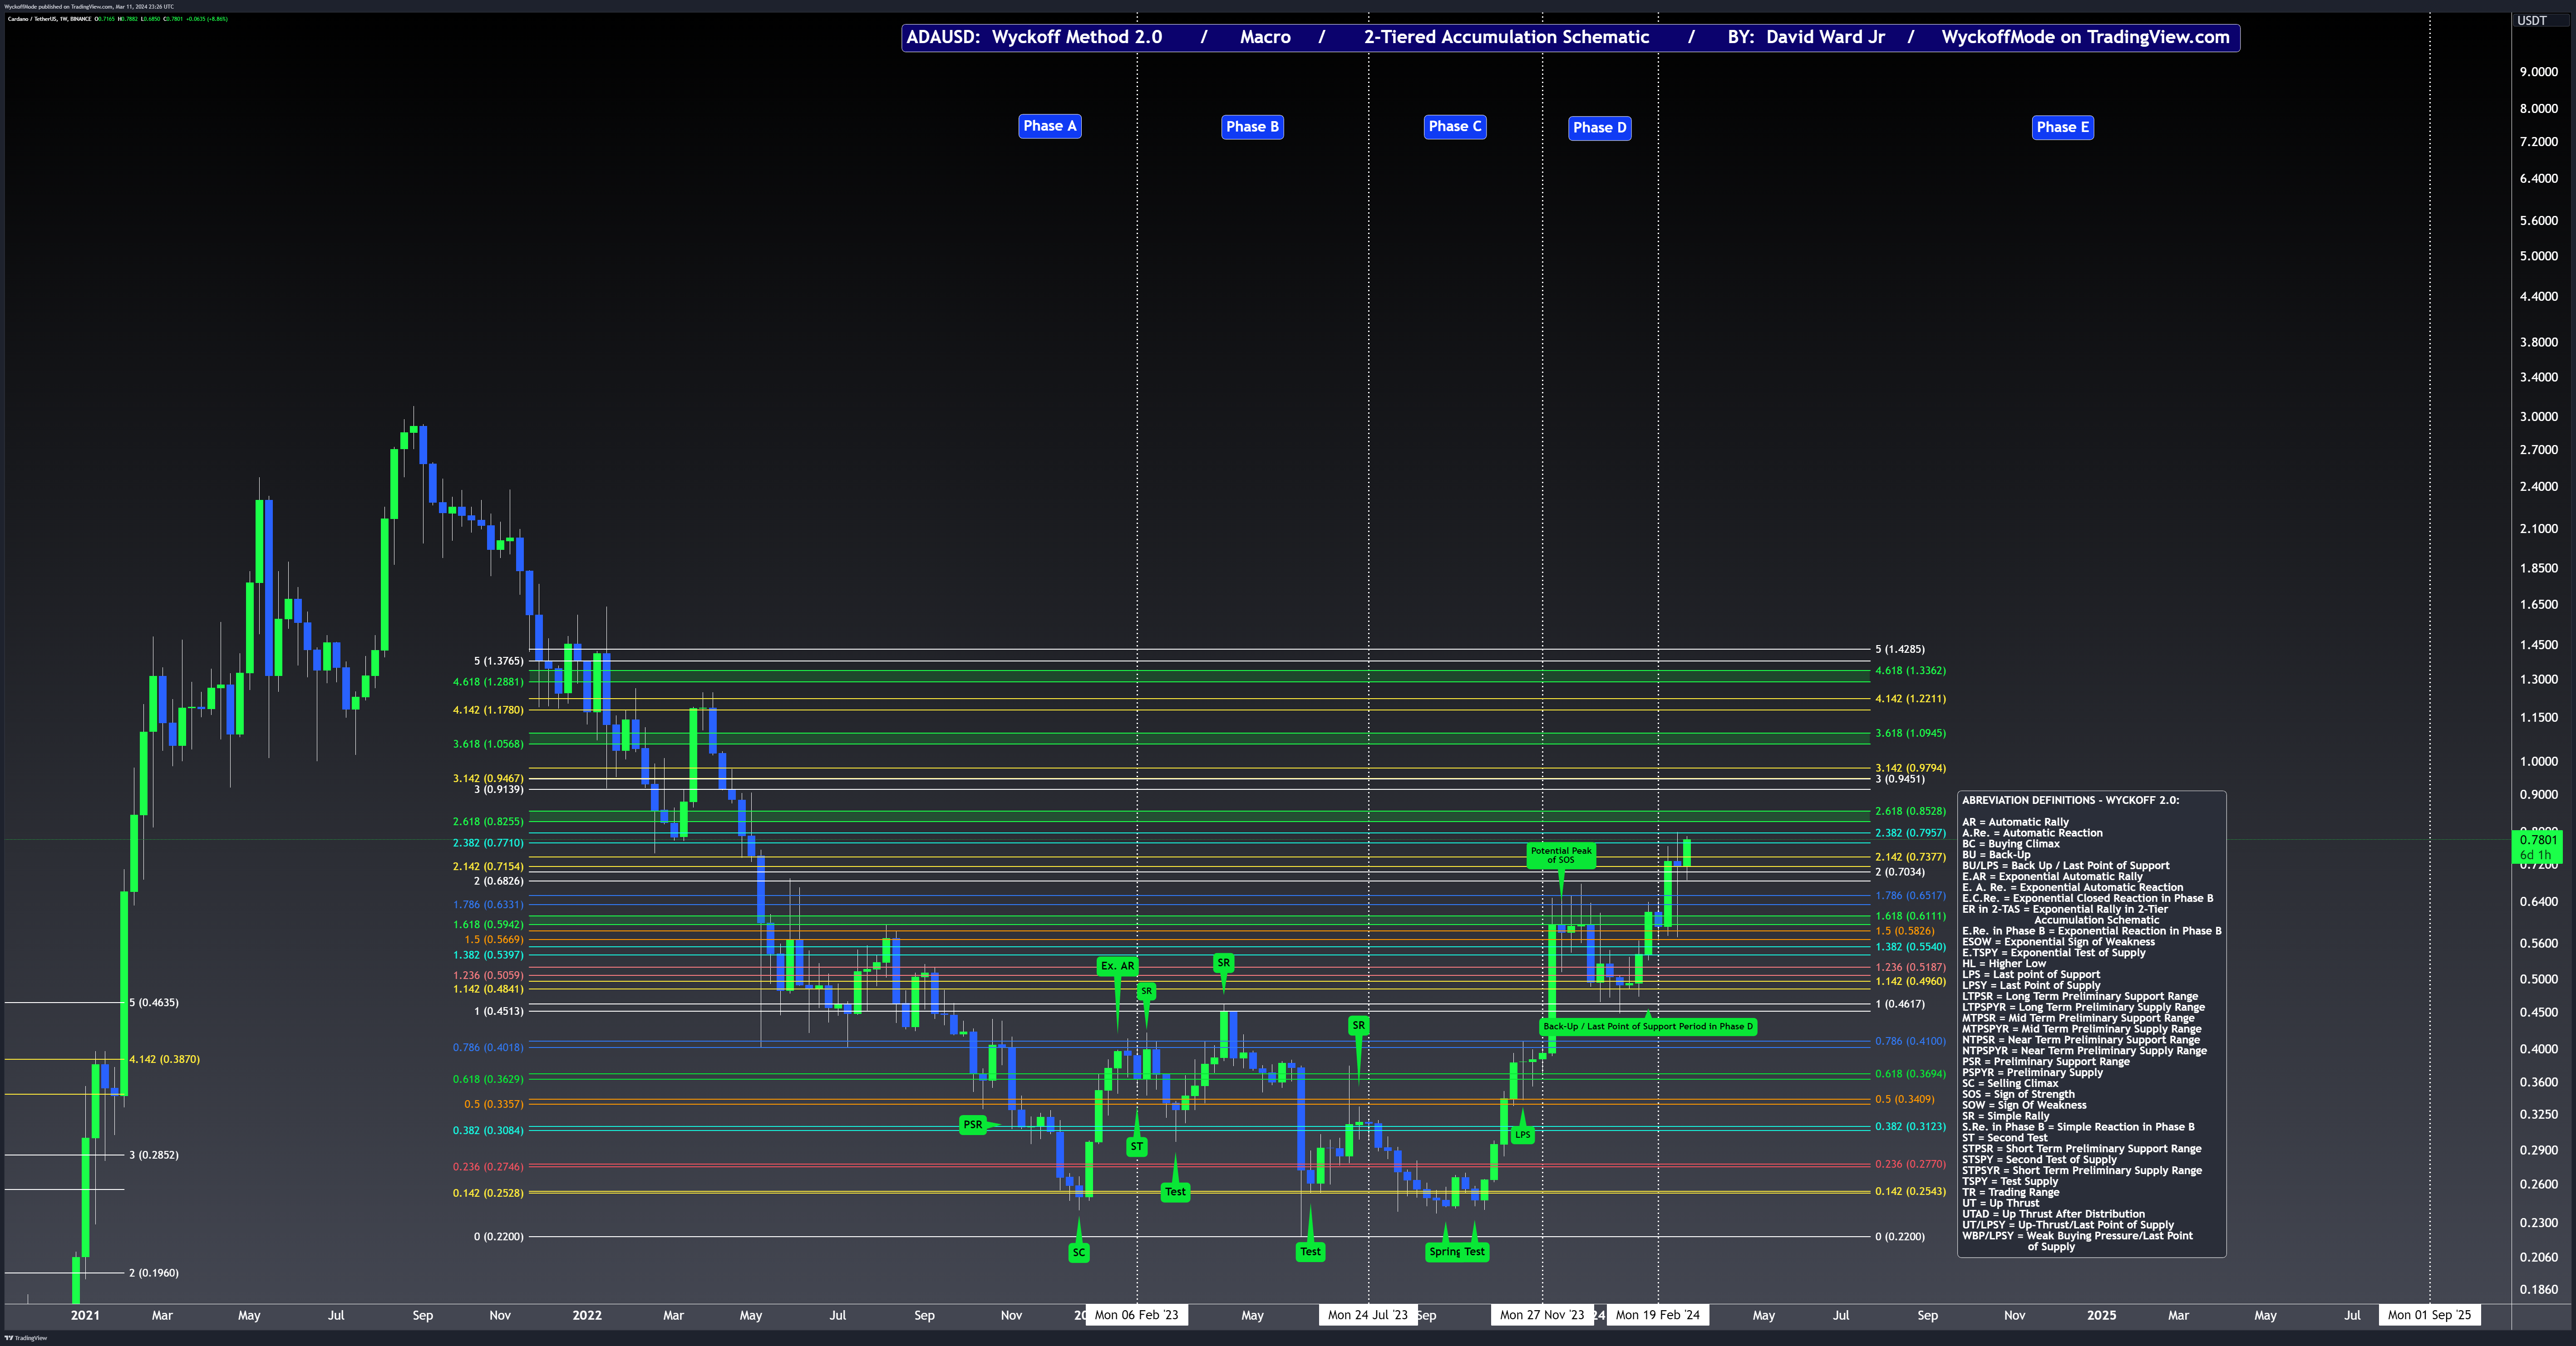Select the SC callout marker
The width and height of the screenshot is (2576, 1346).
tap(1078, 1252)
